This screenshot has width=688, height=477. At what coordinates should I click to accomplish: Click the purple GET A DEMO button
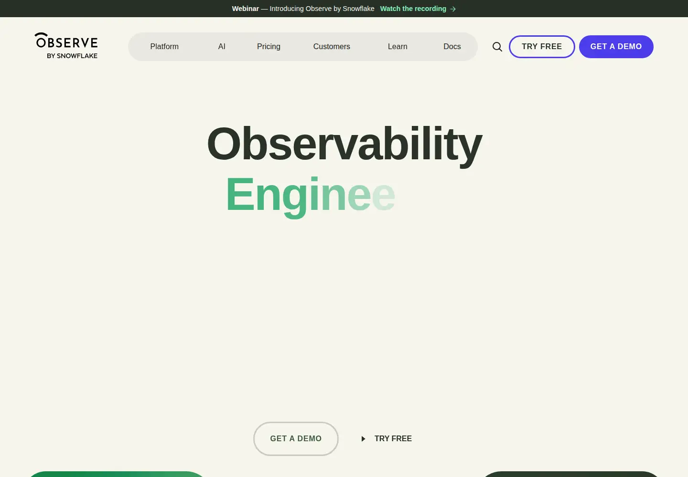(x=616, y=47)
